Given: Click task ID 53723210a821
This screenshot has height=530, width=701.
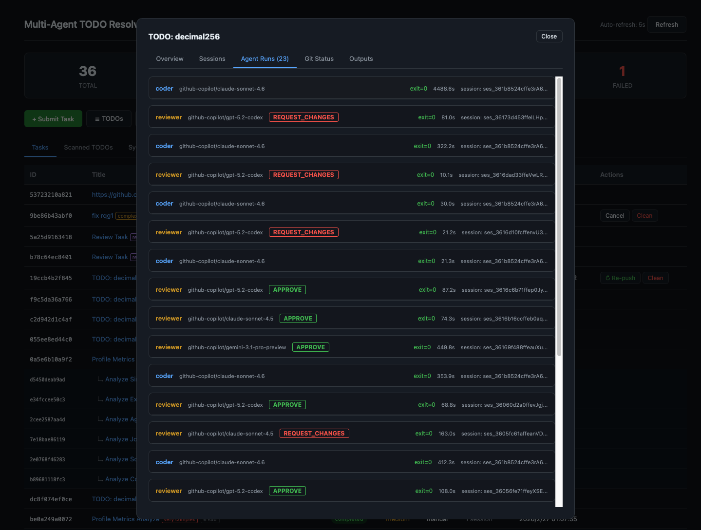Looking at the screenshot, I should coord(51,195).
